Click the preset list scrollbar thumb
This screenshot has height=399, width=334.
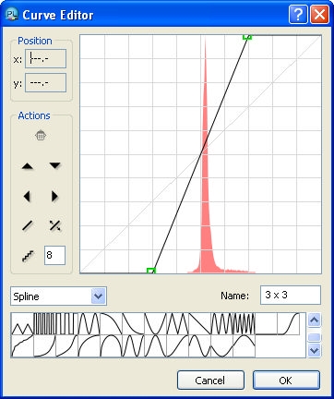tap(315, 337)
